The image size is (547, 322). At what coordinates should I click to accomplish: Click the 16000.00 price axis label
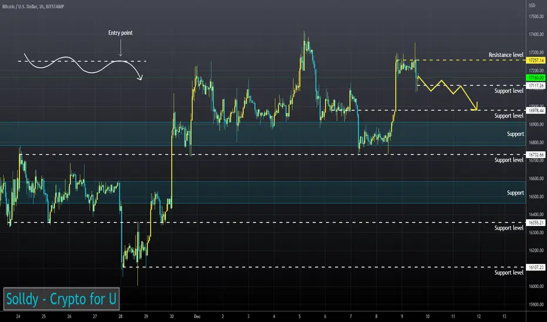[x=536, y=286]
